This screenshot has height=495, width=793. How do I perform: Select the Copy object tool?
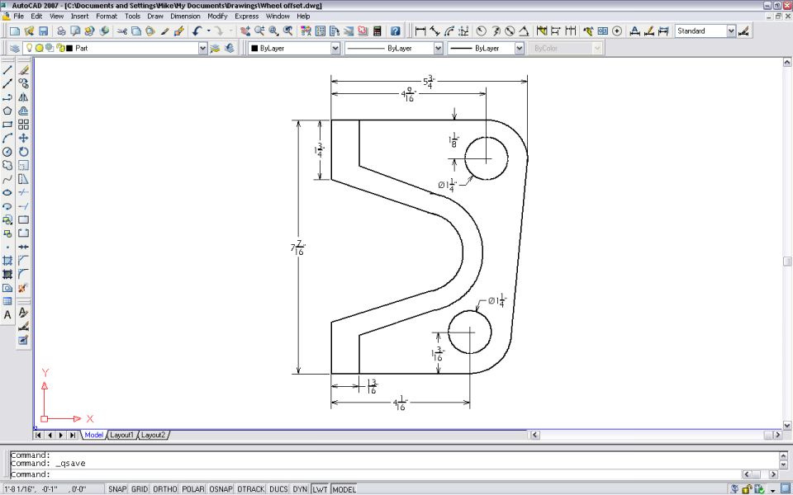point(23,83)
